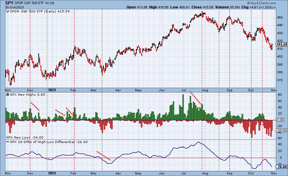Click the Sep label under price panel
Image resolution: width=288 pixels, height=176 pixels.
(x=229, y=90)
